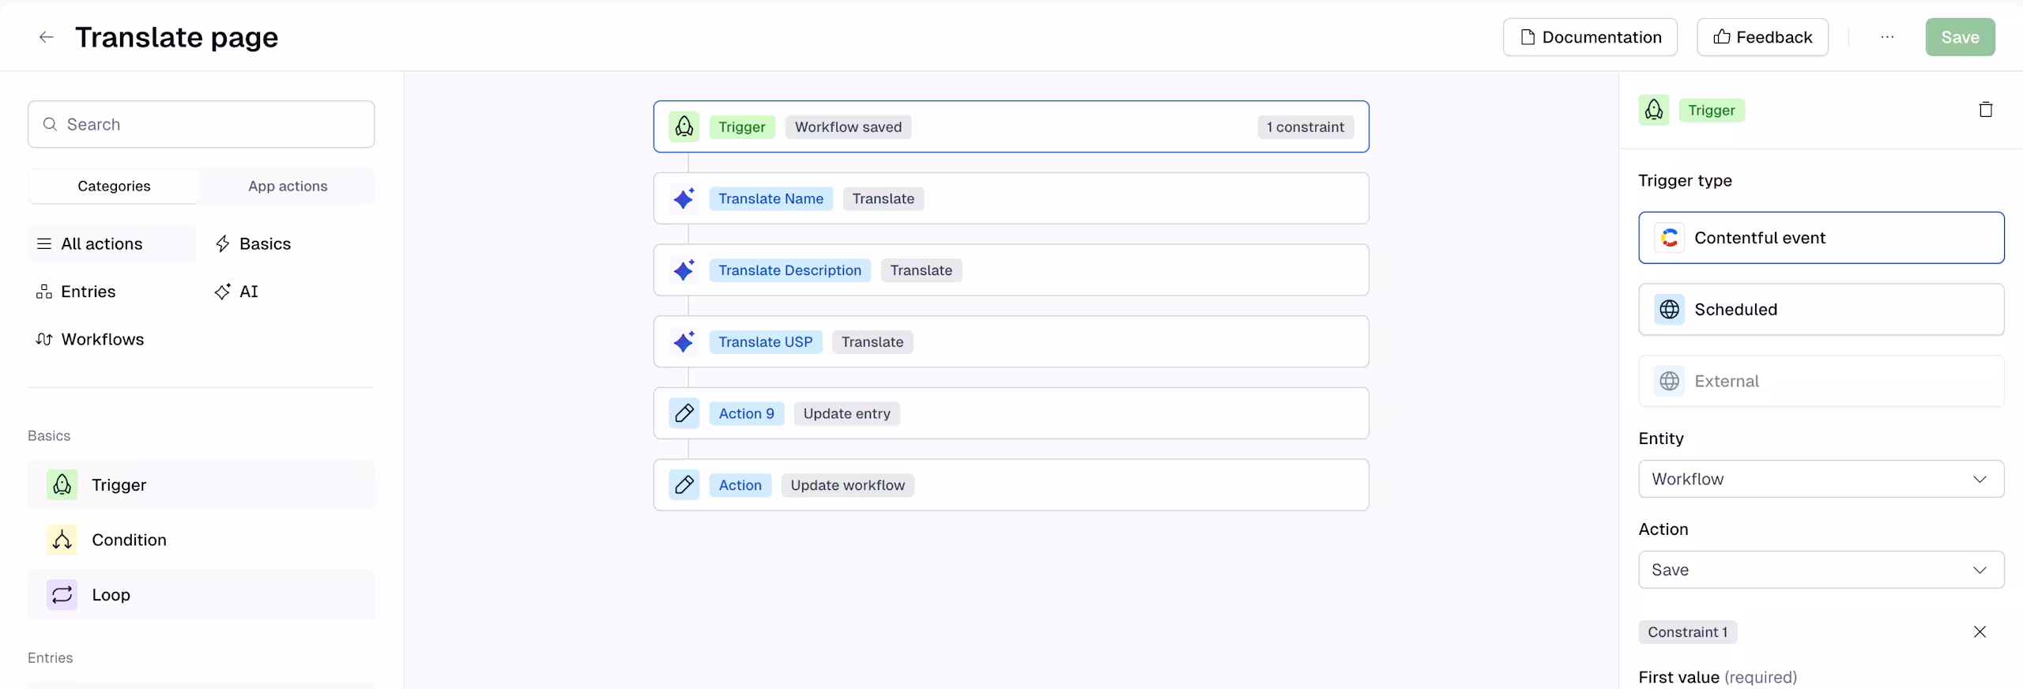Open the Action dropdown showing Save

pos(1821,570)
